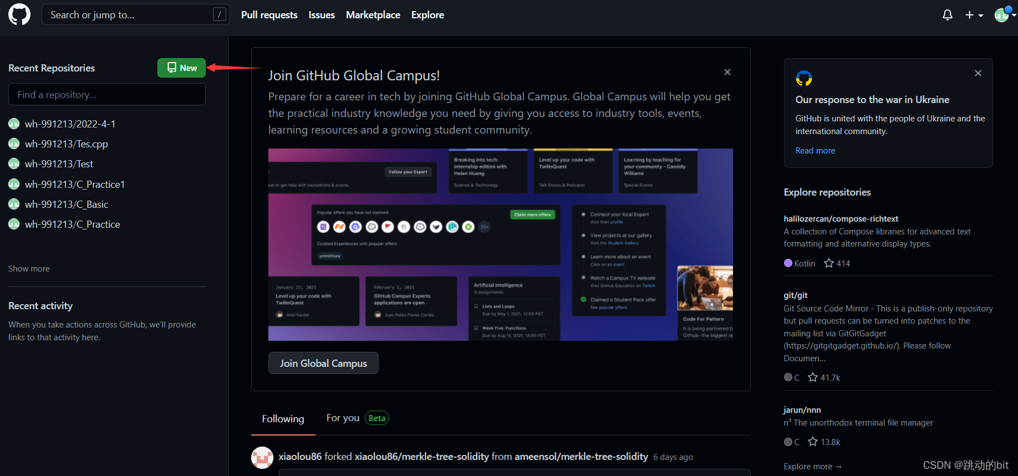Read more about Ukraine response
1018x476 pixels.
click(x=815, y=151)
